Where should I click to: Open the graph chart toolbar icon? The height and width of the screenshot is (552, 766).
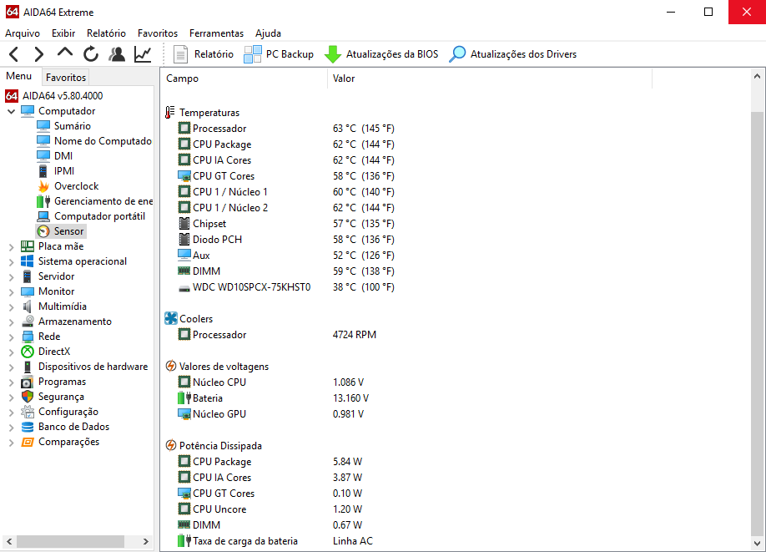tap(143, 54)
